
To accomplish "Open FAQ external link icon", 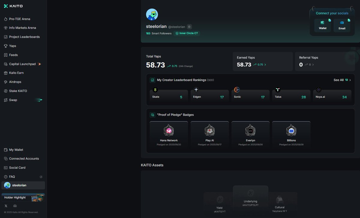I will click(41, 177).
